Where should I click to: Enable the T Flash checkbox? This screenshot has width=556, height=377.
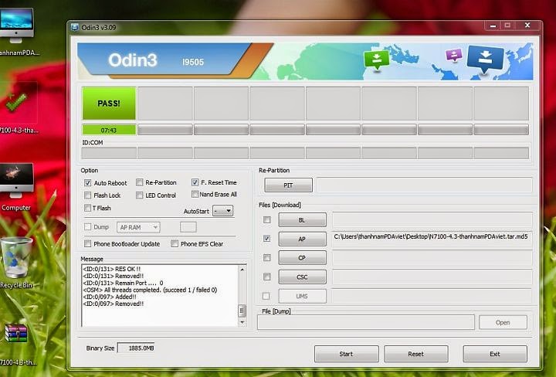(87, 208)
